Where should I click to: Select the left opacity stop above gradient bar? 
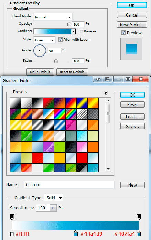[x=12, y=217]
